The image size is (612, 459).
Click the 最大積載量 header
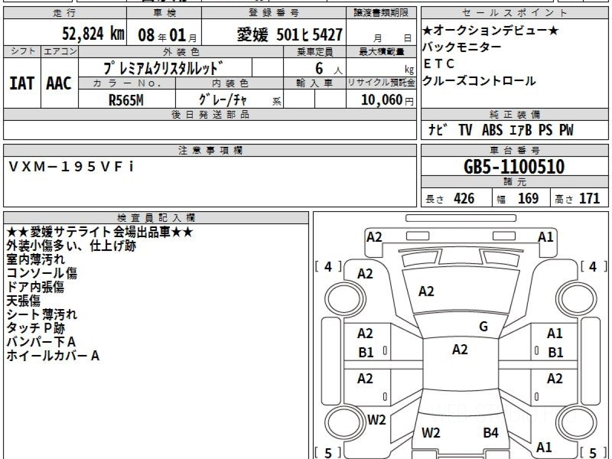(x=381, y=52)
